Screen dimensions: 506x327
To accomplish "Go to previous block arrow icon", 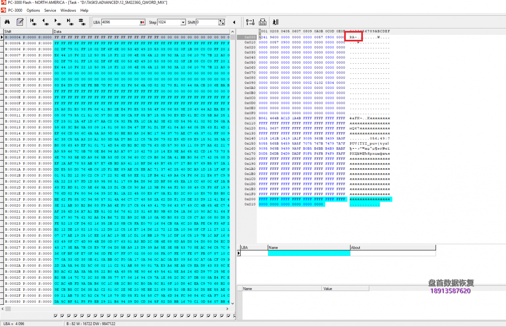I will (x=45, y=22).
